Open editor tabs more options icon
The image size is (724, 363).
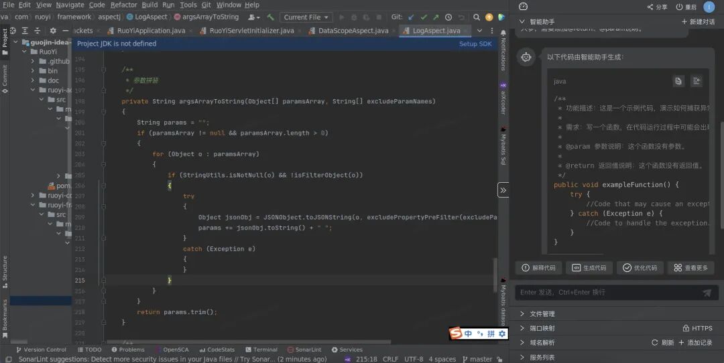(492, 30)
